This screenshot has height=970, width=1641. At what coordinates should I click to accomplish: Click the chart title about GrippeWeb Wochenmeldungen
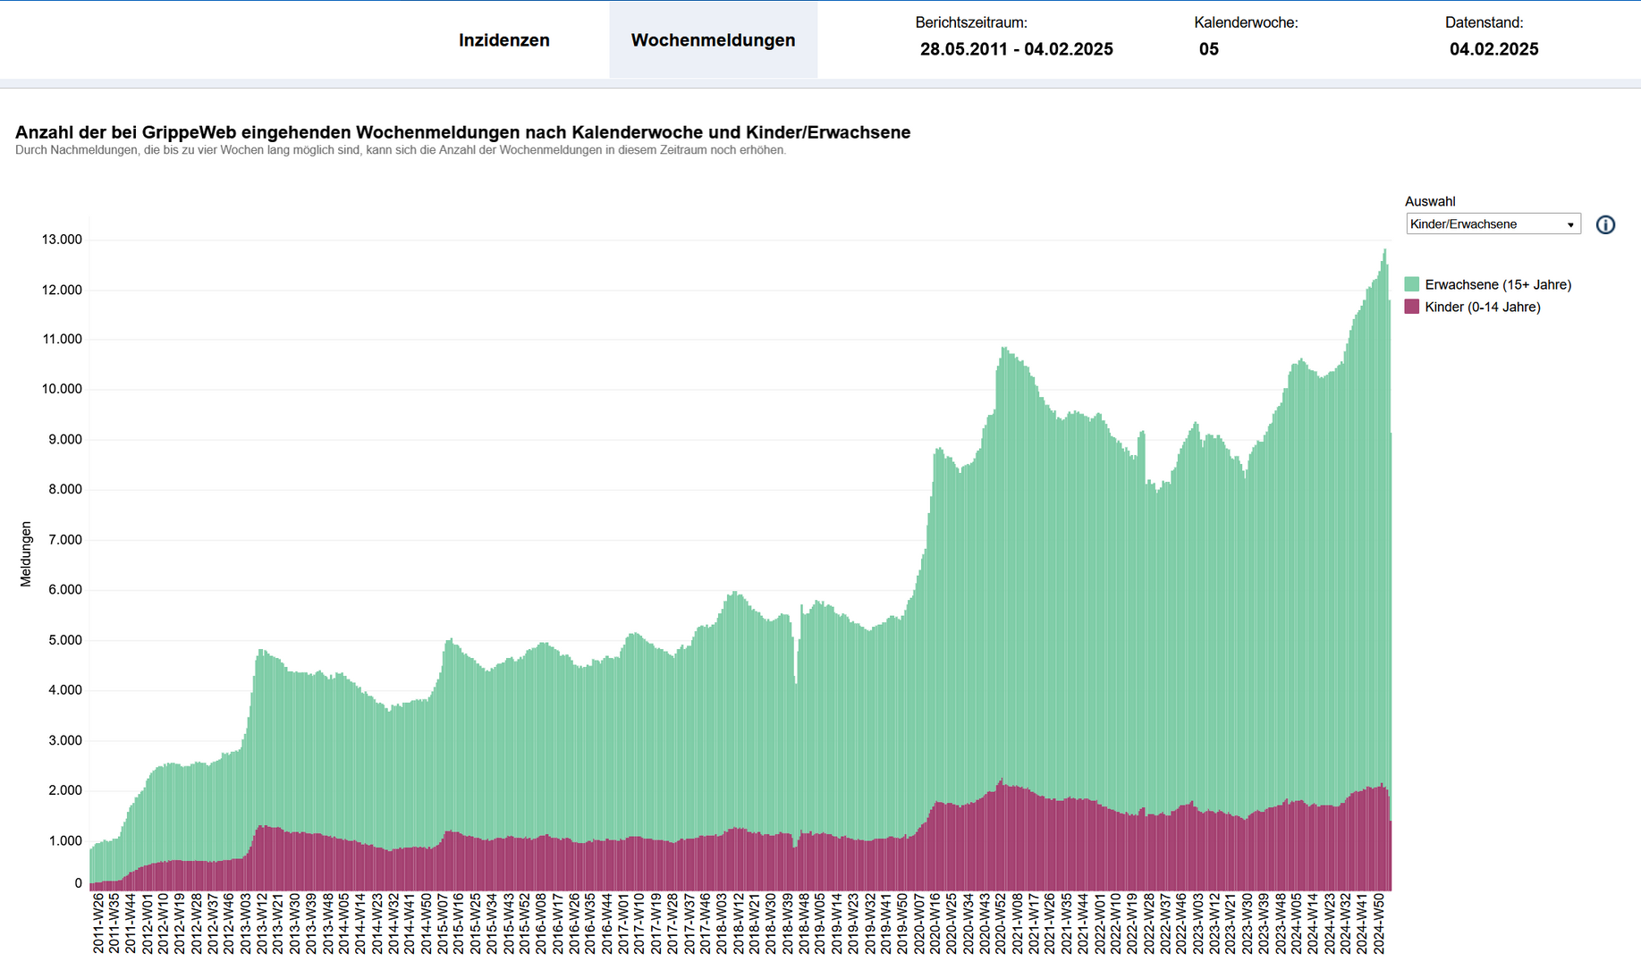coord(462,132)
